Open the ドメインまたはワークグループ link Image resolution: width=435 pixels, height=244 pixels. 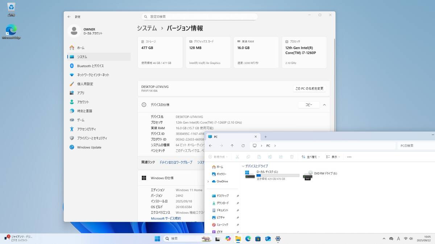[x=176, y=162]
